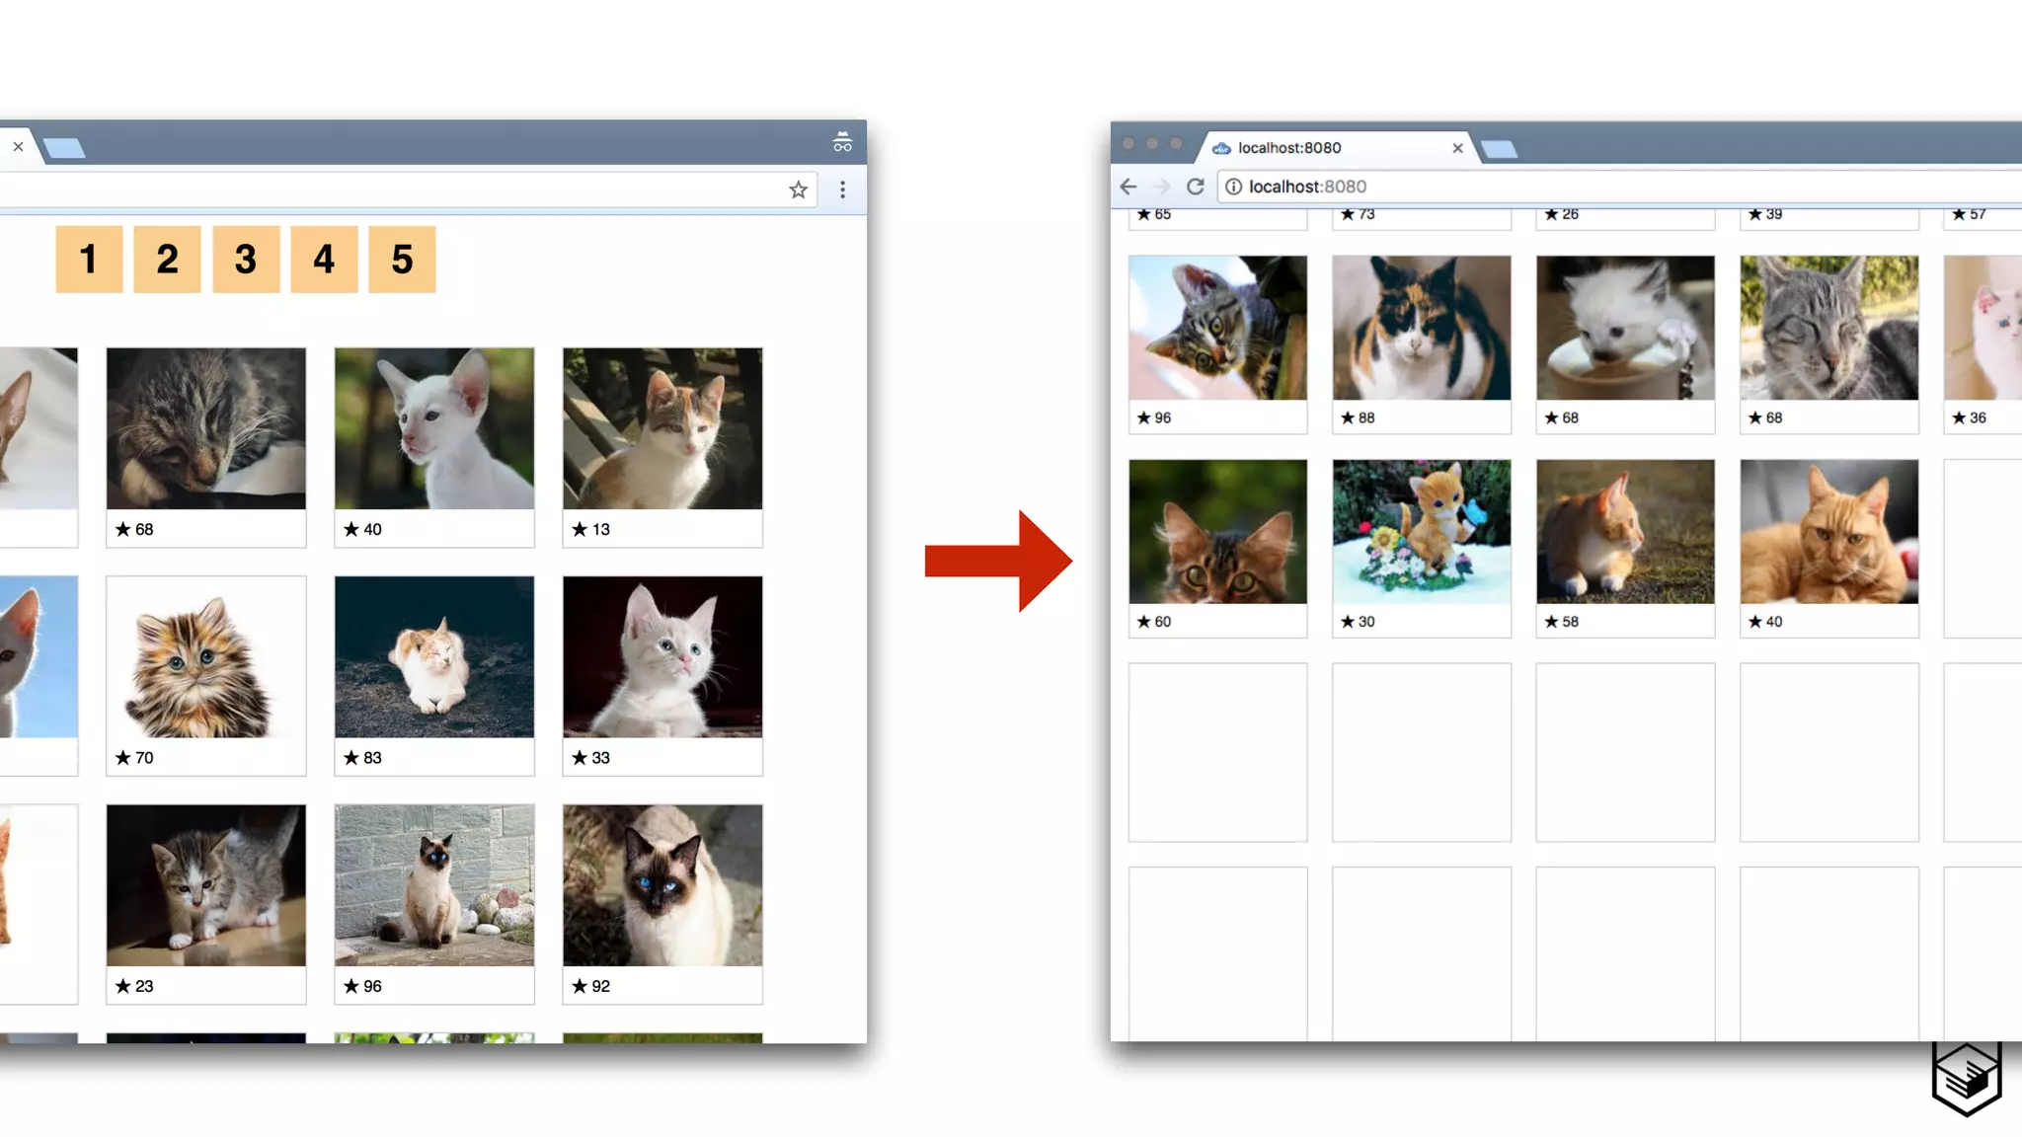This screenshot has width=2022, height=1137.
Task: Open the orange cat picture rated 40
Action: 1828,532
